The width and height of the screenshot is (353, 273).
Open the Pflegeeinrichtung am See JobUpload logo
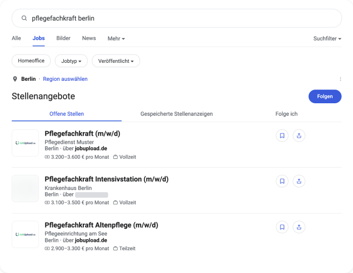(x=25, y=234)
